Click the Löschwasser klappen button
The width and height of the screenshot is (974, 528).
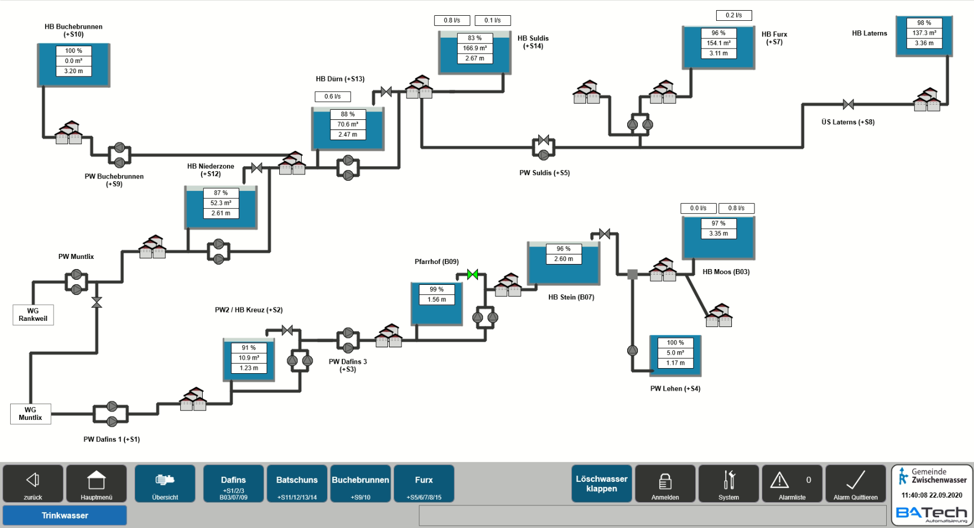pyautogui.click(x=601, y=483)
